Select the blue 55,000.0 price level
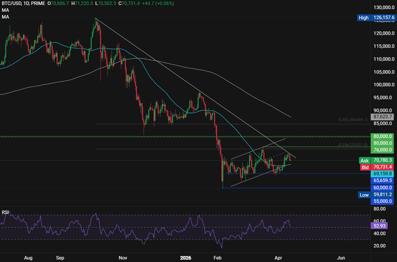The height and width of the screenshot is (262, 397). pyautogui.click(x=382, y=201)
